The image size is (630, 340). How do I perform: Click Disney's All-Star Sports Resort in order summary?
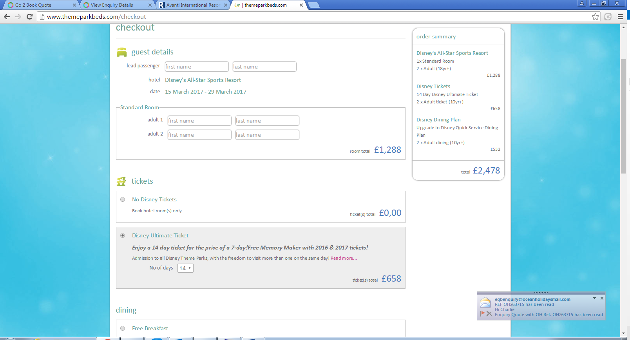pyautogui.click(x=452, y=53)
